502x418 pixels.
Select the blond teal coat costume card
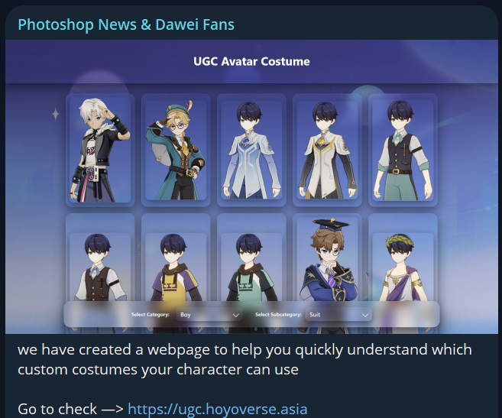point(176,150)
